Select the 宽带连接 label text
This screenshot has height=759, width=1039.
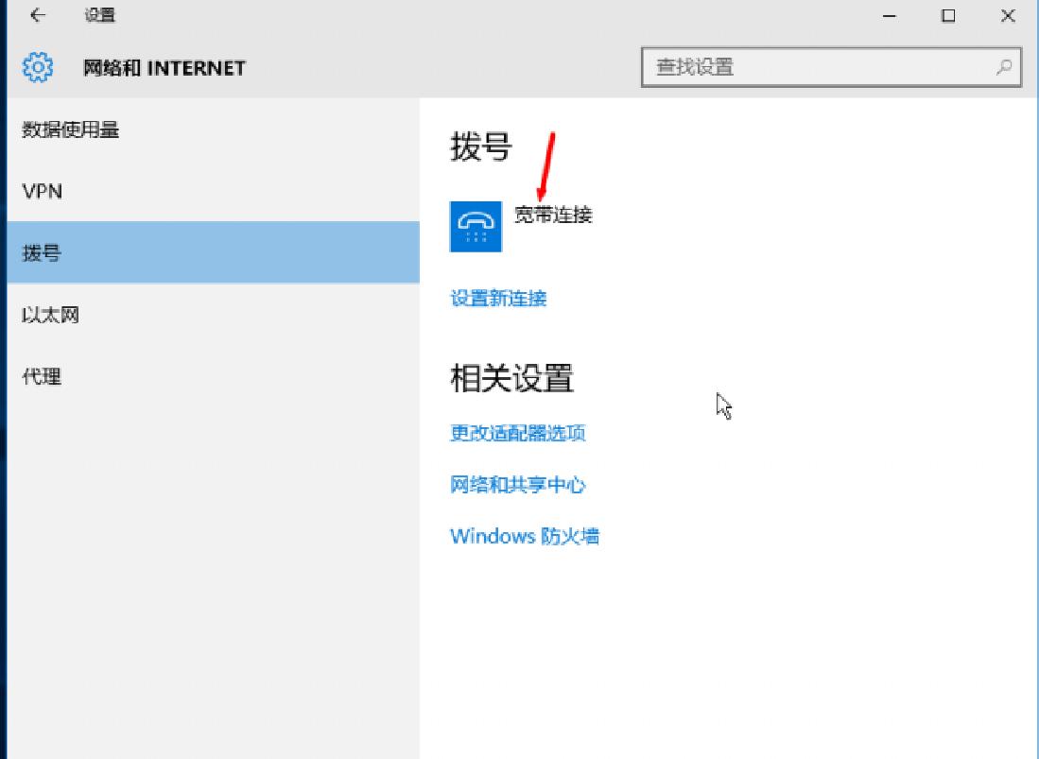pos(553,215)
